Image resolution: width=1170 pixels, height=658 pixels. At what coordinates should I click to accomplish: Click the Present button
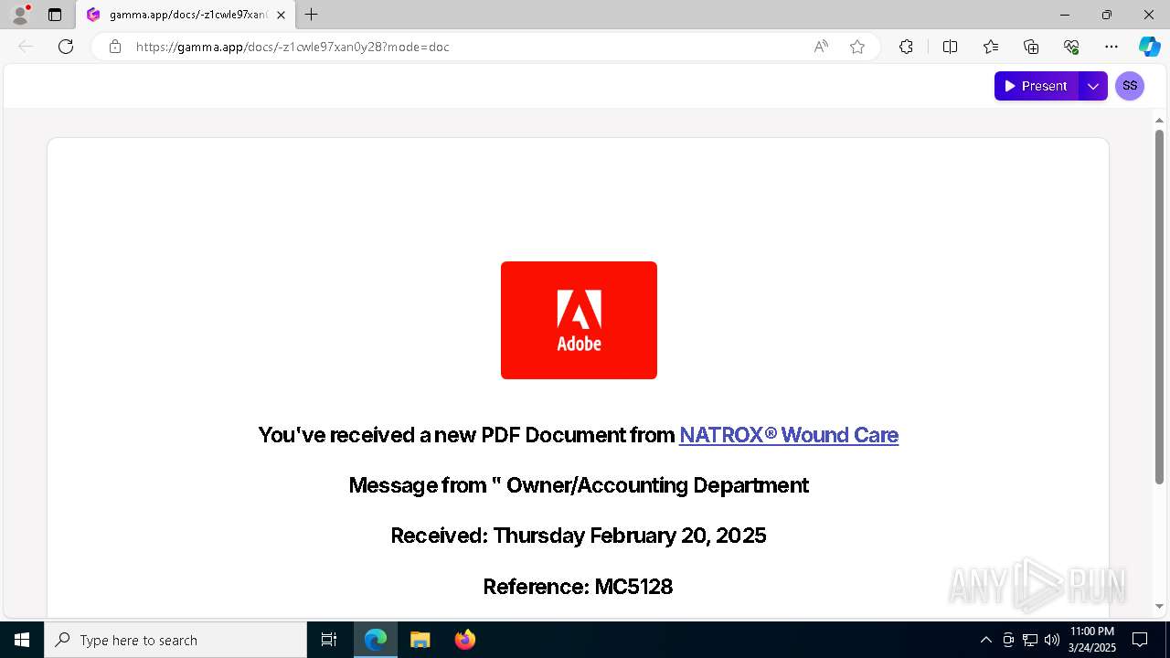point(1037,86)
